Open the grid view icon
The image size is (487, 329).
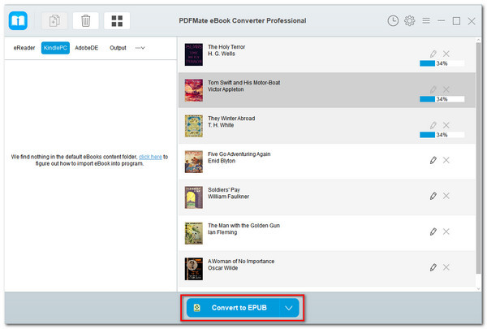pos(117,20)
